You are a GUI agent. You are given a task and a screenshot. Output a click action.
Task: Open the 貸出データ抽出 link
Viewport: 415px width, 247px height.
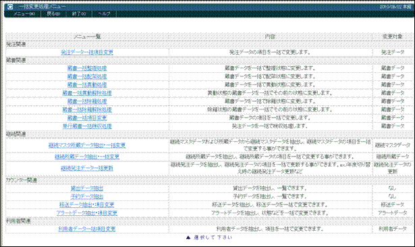pyautogui.click(x=87, y=188)
